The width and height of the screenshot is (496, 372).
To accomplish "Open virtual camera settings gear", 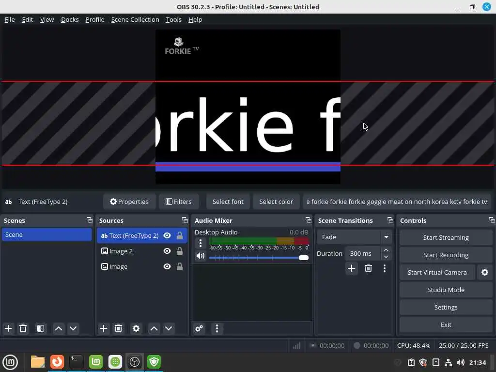I will click(x=484, y=272).
